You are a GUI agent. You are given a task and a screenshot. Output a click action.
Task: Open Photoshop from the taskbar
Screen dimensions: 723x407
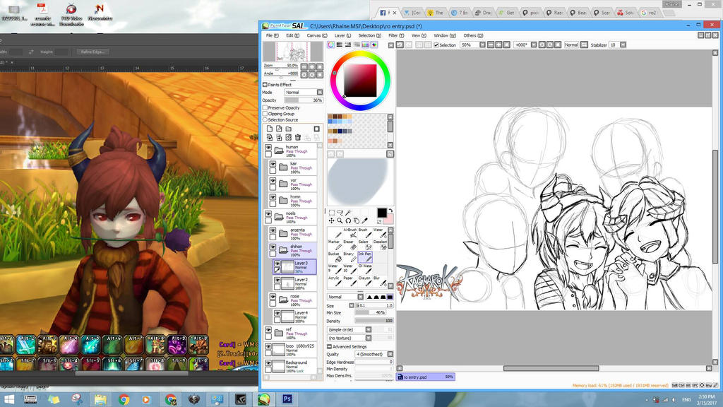[287, 399]
